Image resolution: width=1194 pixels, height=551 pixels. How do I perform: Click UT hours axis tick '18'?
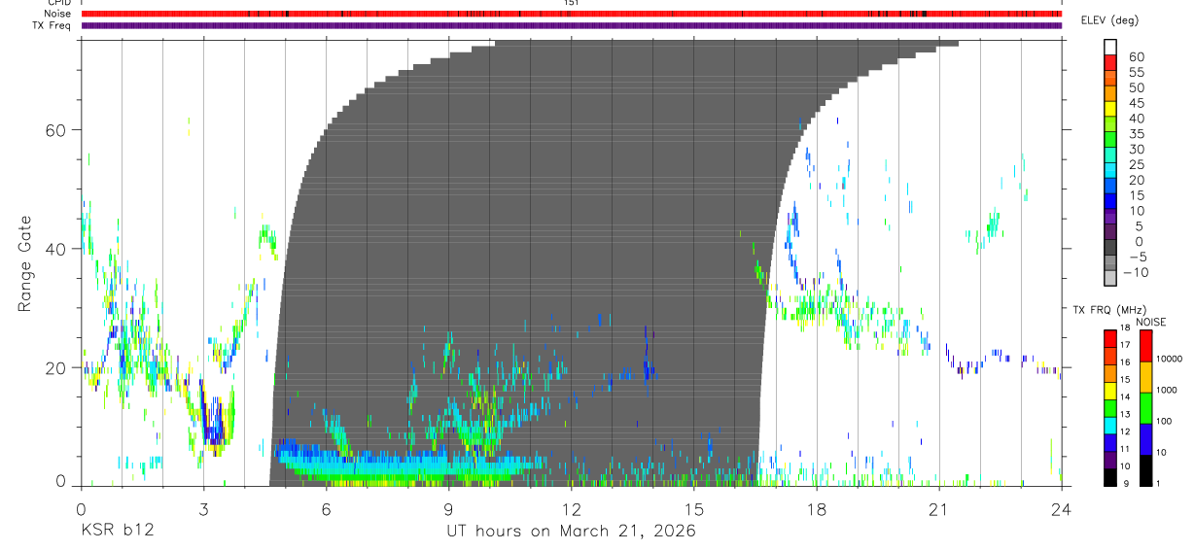pos(816,507)
